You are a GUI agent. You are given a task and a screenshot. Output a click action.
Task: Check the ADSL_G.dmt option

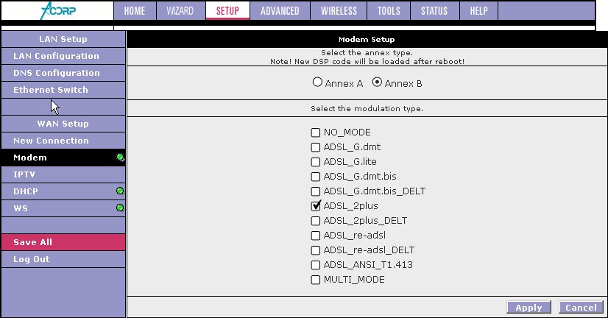click(316, 147)
